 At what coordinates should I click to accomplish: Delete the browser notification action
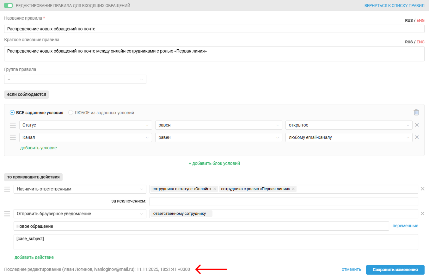pyautogui.click(x=422, y=214)
